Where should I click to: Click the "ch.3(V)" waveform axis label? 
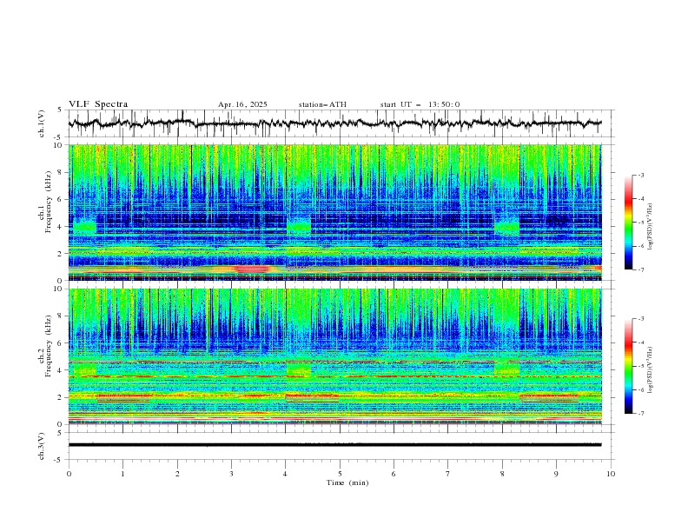42,446
